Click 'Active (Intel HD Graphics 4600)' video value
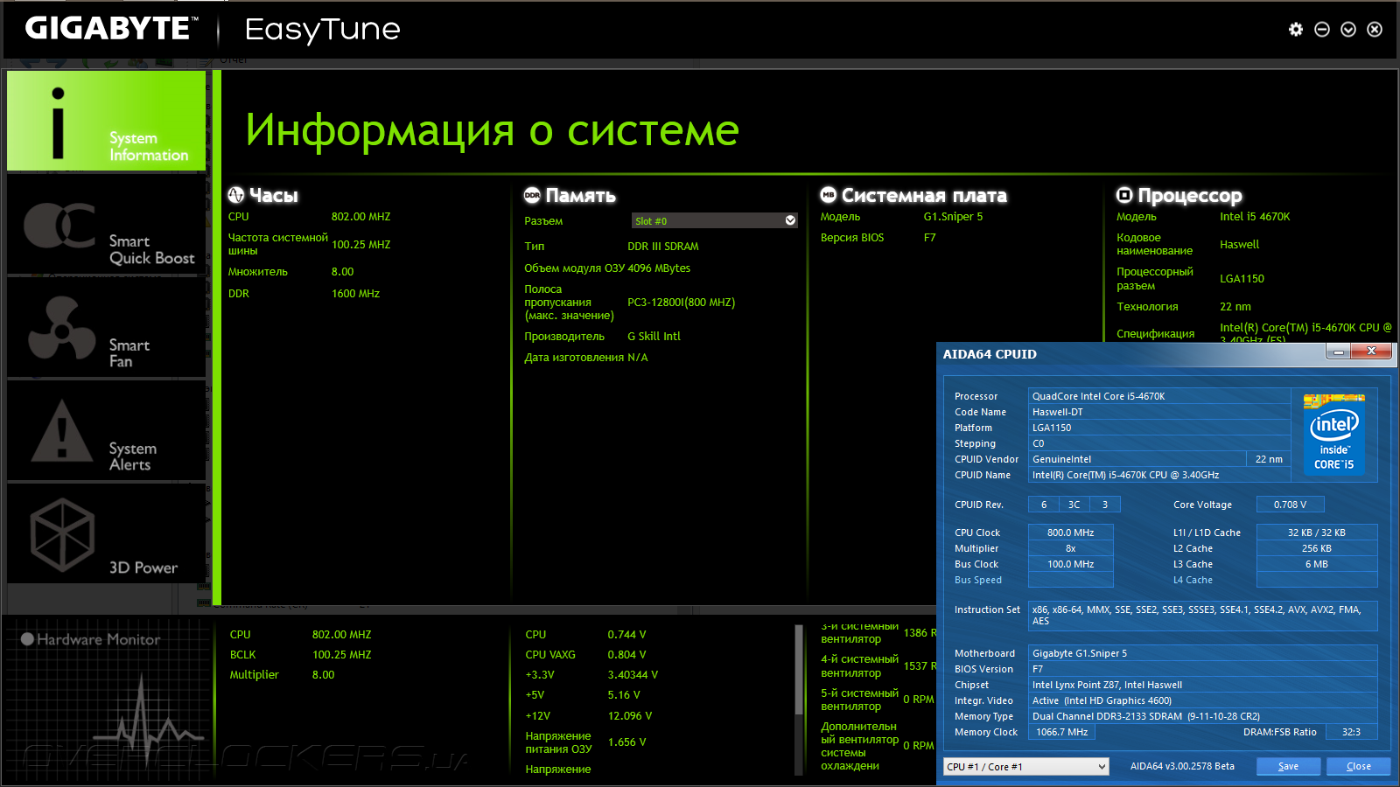This screenshot has width=1400, height=787. click(x=1203, y=700)
